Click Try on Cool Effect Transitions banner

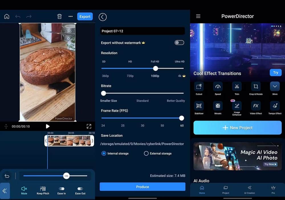coord(276,73)
